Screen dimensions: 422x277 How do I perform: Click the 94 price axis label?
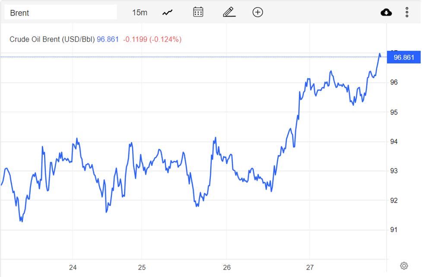pyautogui.click(x=394, y=142)
